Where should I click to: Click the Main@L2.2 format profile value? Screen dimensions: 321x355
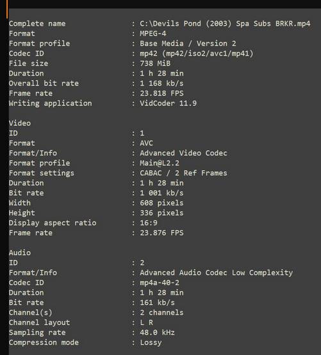tap(160, 163)
